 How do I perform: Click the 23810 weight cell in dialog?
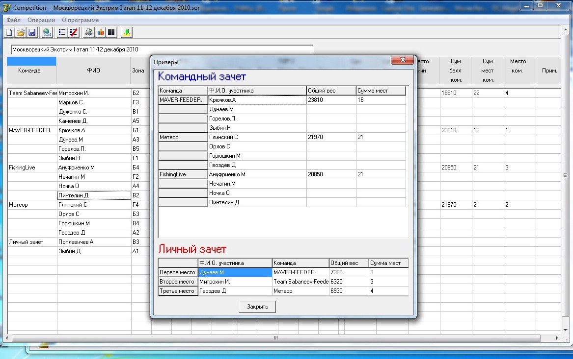point(331,100)
